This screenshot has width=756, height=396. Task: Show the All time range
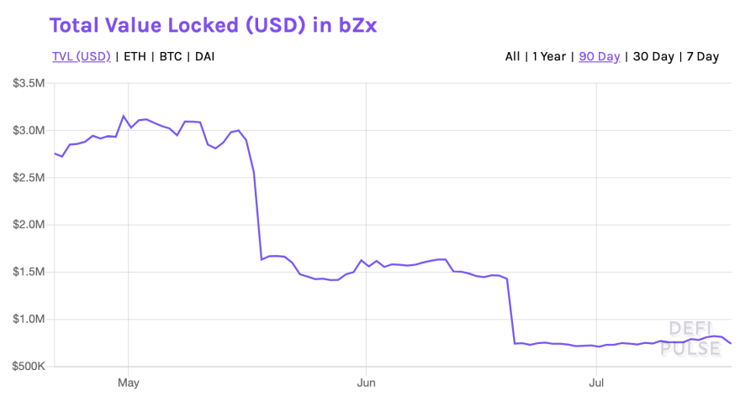point(512,56)
